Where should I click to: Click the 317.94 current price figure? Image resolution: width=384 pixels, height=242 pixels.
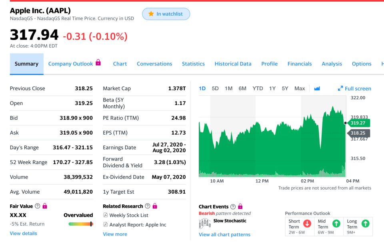(34, 35)
